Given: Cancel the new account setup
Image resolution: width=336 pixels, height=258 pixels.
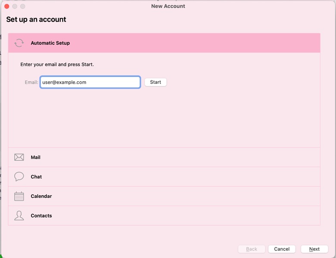Looking at the screenshot, I should (282, 249).
